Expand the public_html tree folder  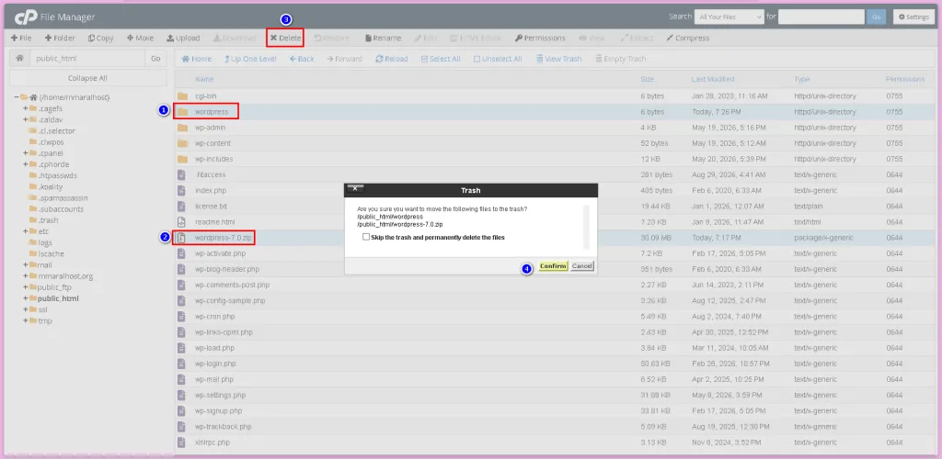[25, 298]
